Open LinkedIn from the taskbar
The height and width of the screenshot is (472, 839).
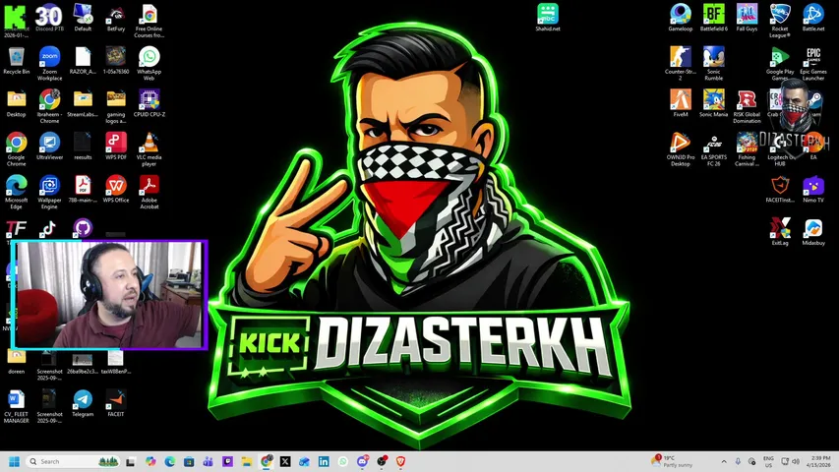(324, 461)
